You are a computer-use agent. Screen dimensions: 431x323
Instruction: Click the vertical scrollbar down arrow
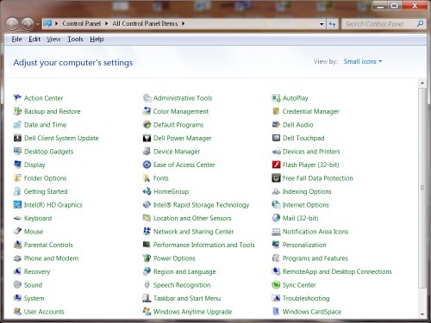point(422,314)
